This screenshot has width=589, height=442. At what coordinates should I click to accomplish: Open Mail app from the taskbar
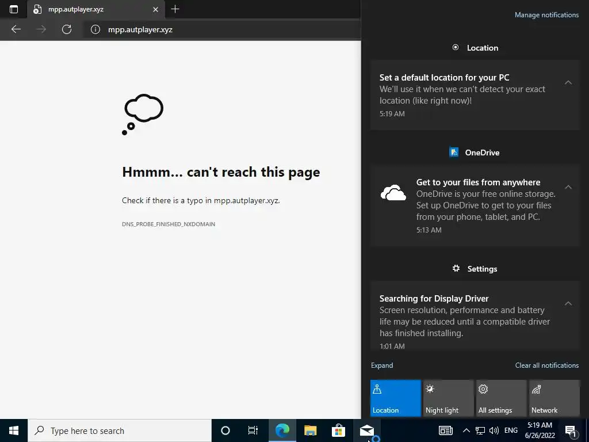366,430
